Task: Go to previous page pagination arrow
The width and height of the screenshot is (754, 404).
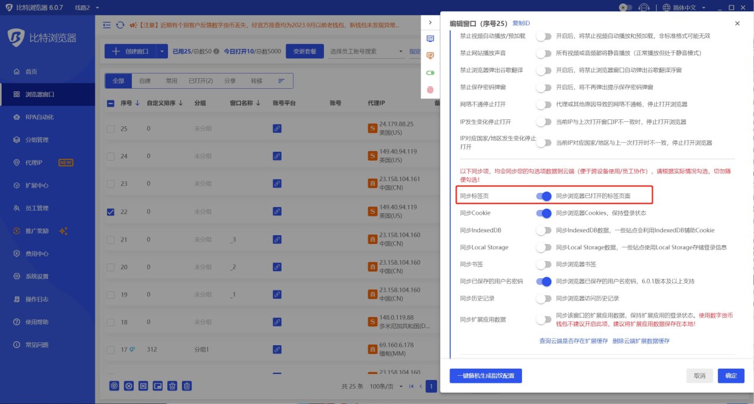Action: pyautogui.click(x=421, y=386)
